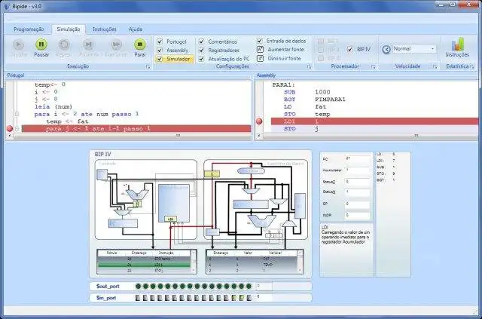Image resolution: width=482 pixels, height=319 pixels.
Task: Toggle the BIP IV processor checkbox
Action: tap(349, 49)
